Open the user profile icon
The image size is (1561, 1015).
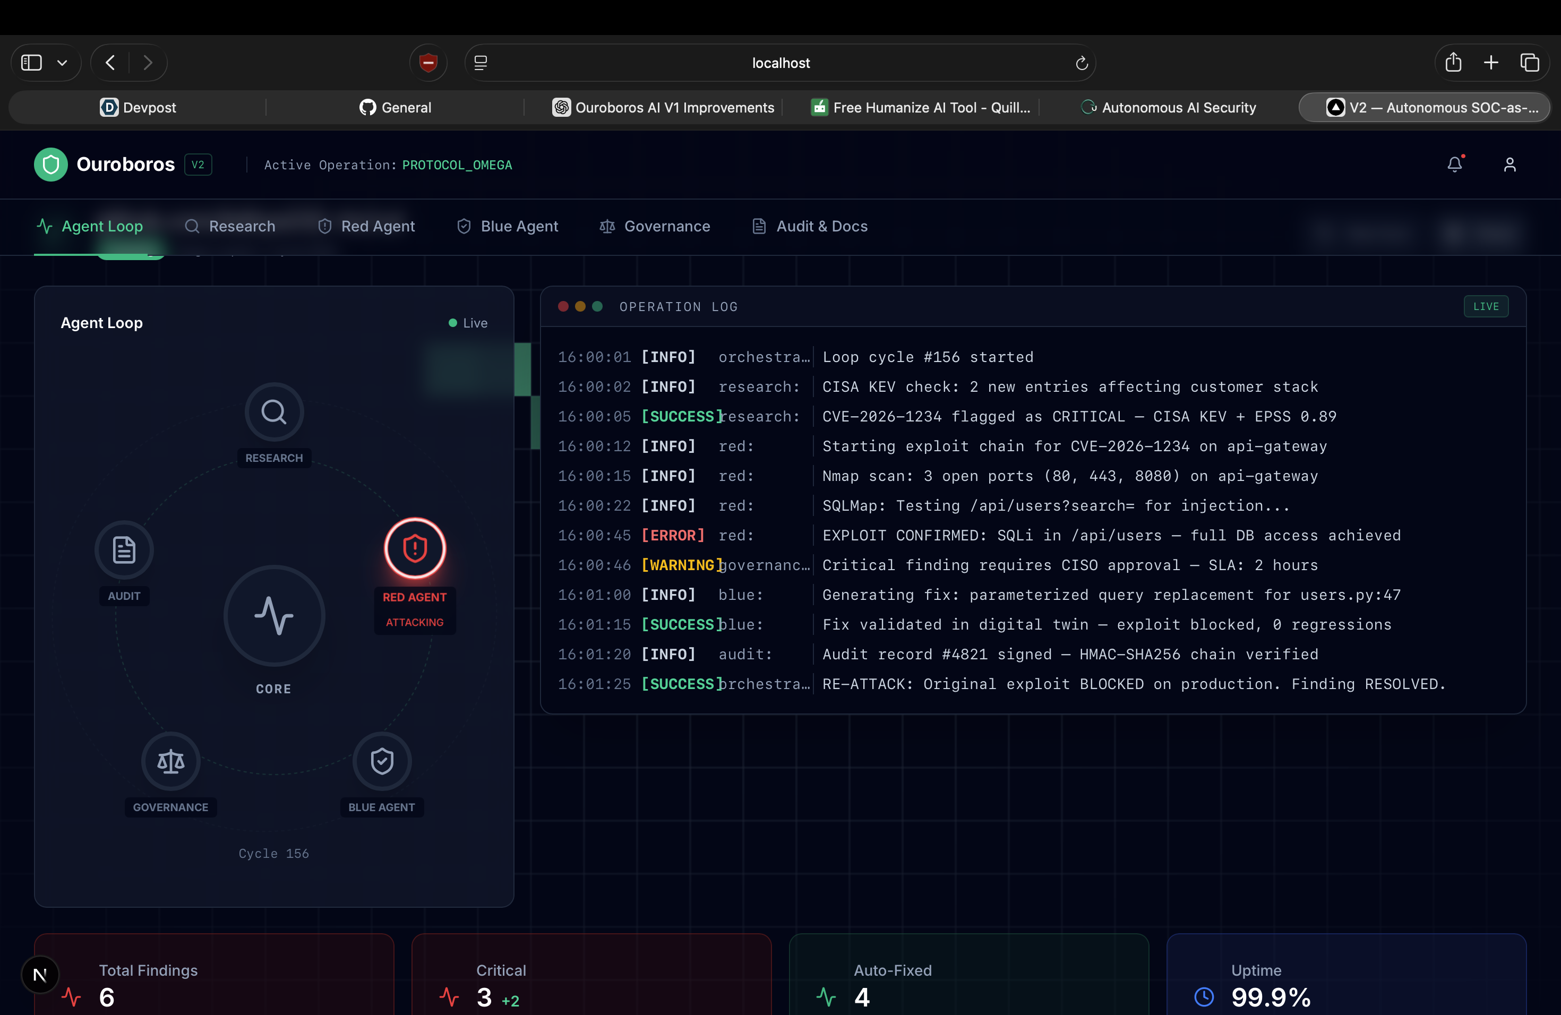pyautogui.click(x=1510, y=165)
